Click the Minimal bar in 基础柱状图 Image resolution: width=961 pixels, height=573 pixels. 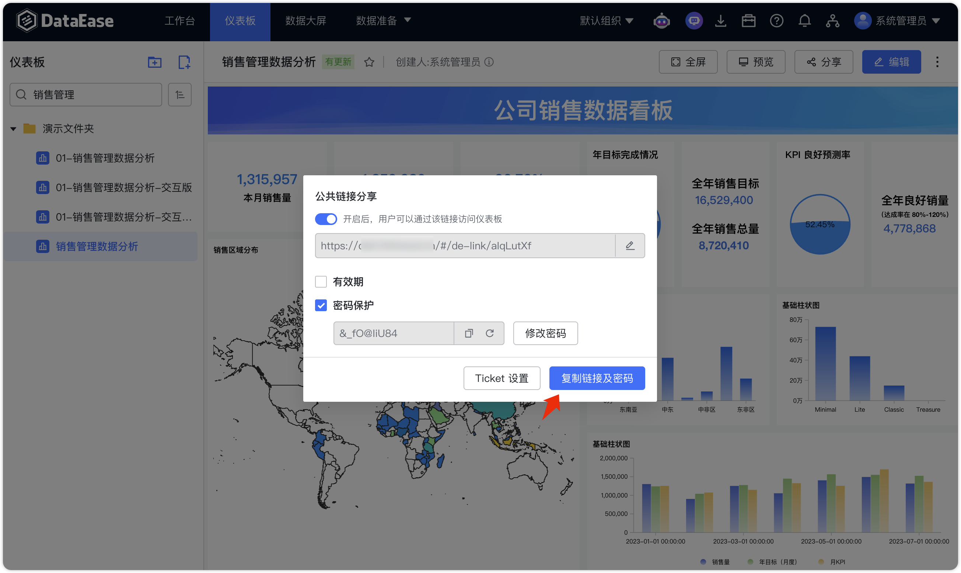[825, 364]
